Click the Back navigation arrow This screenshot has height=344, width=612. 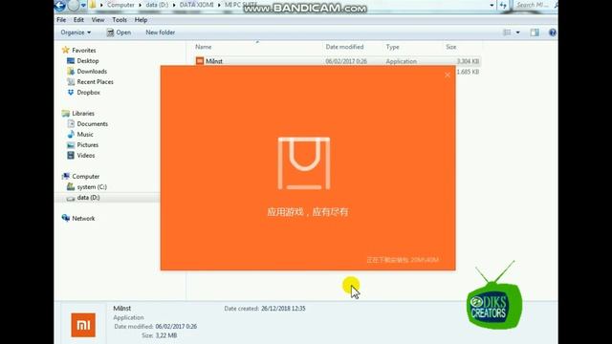coord(60,6)
